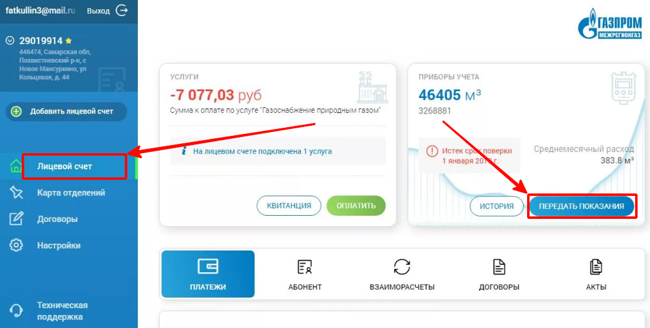Image resolution: width=650 pixels, height=328 pixels.
Task: Switch to the Договоры tab with document icon
Action: [499, 274]
